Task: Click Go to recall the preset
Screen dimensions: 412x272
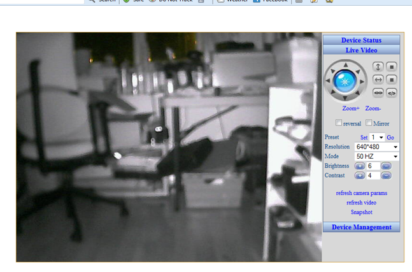Action: click(x=390, y=138)
